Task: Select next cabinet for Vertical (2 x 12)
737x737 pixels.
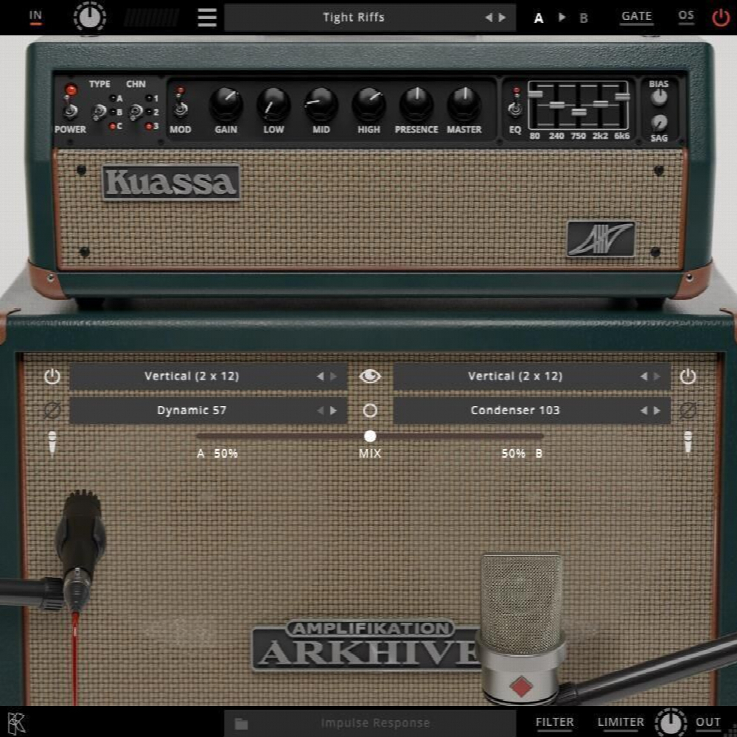Action: [334, 376]
